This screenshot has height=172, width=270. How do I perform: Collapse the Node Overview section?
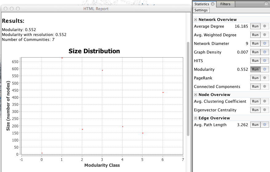[x=195, y=95]
